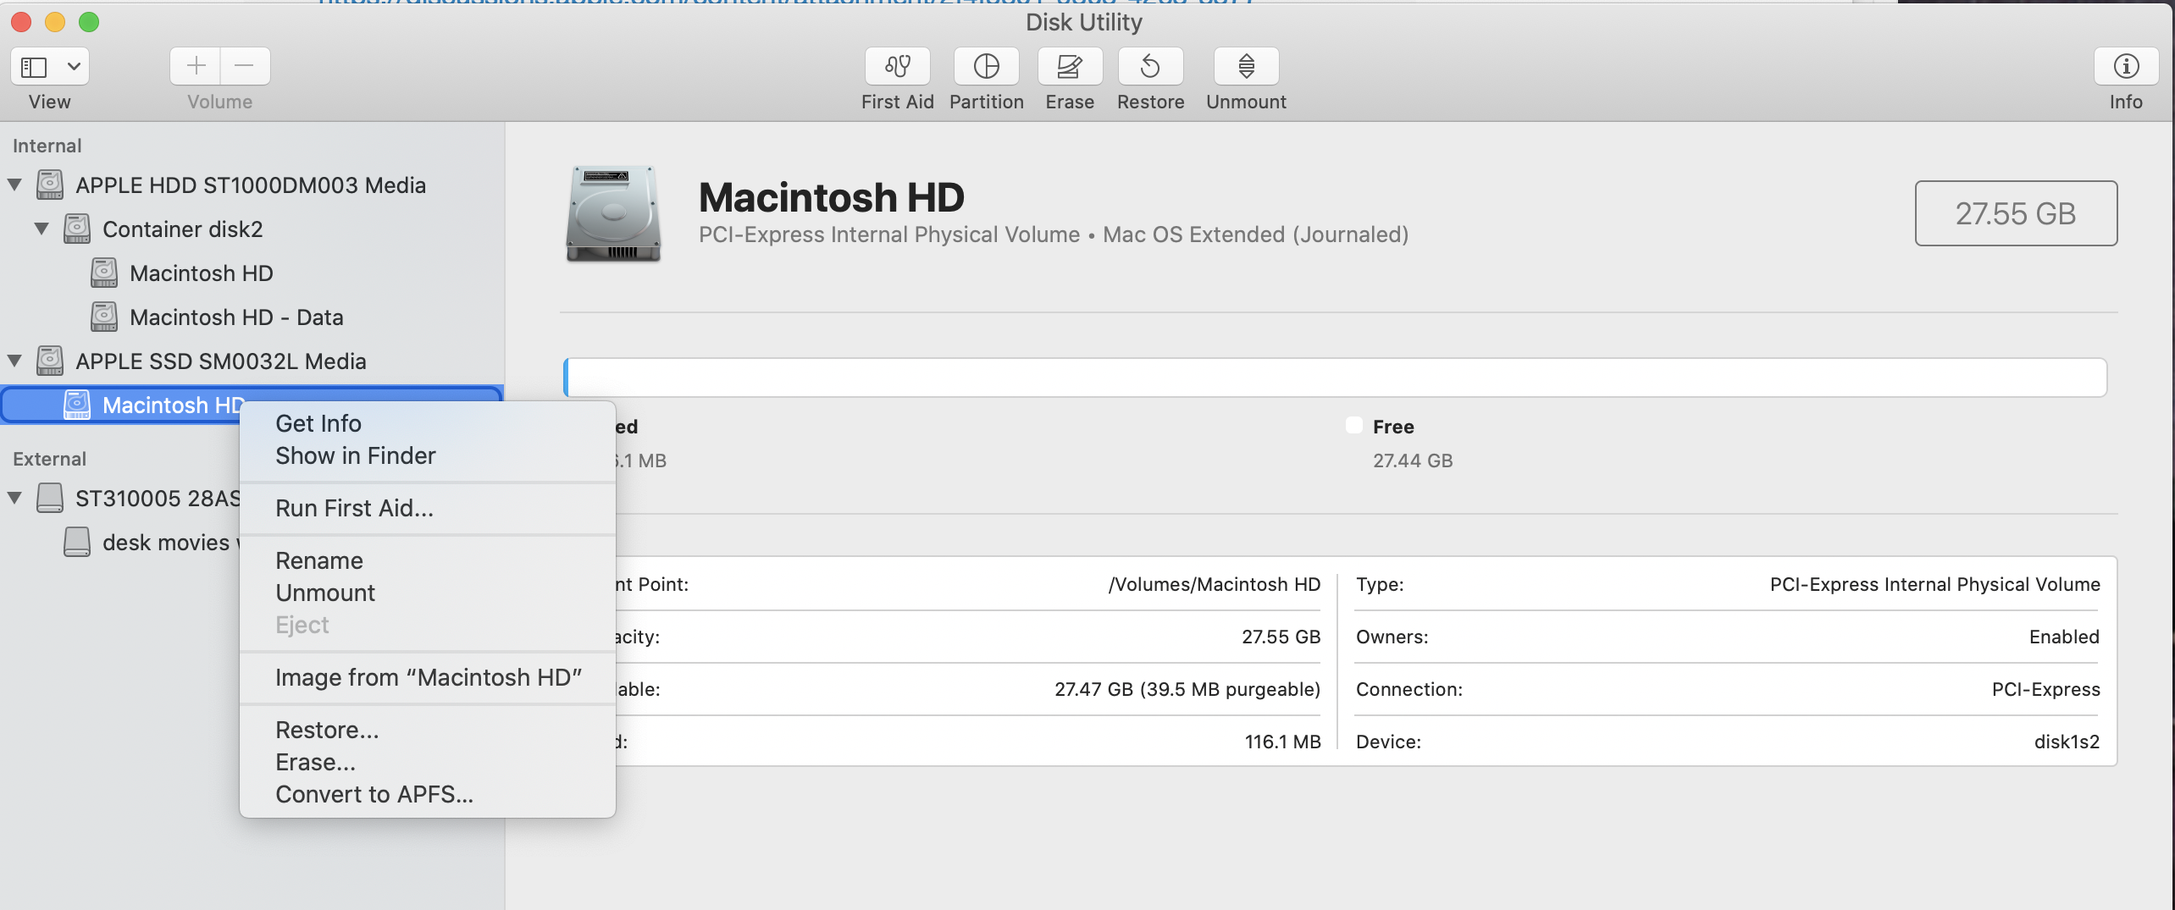Select Restore... in the context menu

click(428, 730)
